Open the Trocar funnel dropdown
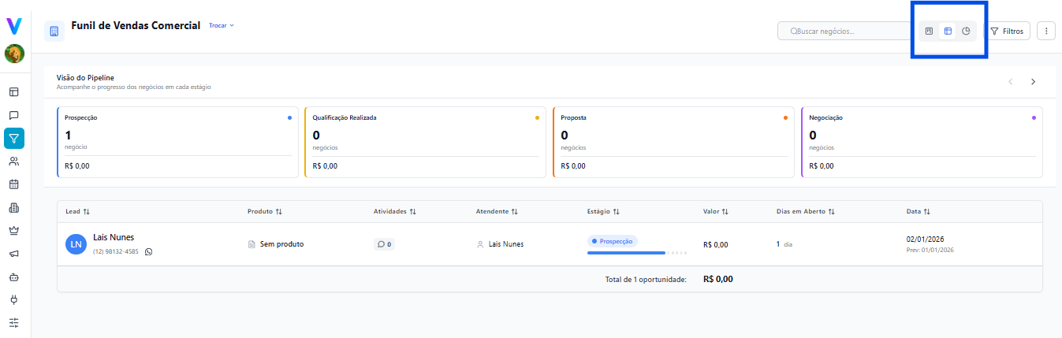 [x=222, y=26]
